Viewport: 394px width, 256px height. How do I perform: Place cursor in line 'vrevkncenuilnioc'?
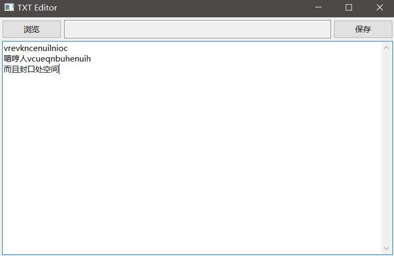coord(36,48)
